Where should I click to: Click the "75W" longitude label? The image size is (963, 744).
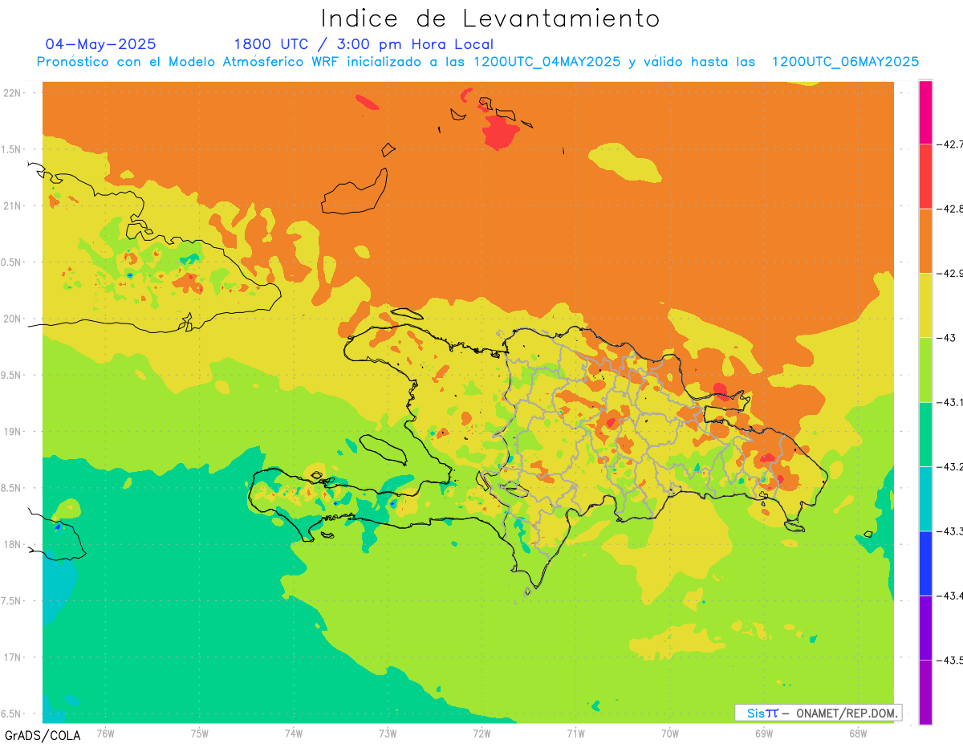(200, 733)
